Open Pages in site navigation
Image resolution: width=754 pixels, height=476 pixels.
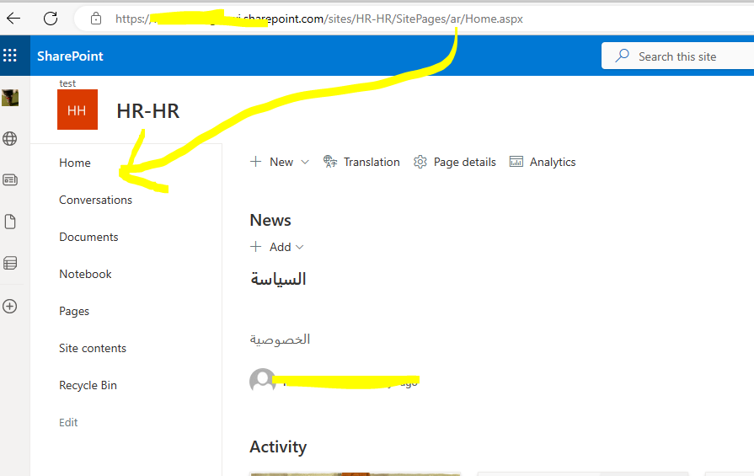[74, 311]
